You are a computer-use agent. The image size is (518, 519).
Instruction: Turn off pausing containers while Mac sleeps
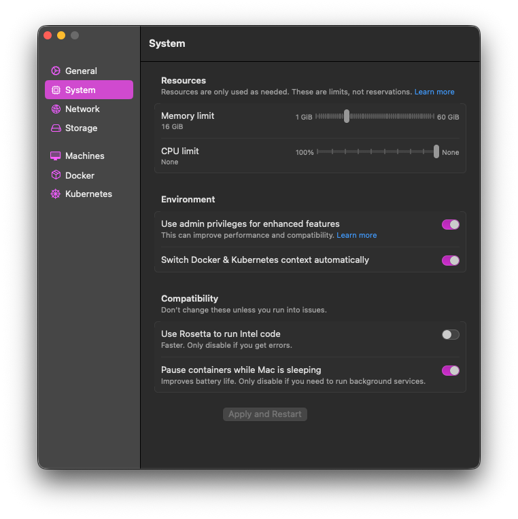point(450,370)
